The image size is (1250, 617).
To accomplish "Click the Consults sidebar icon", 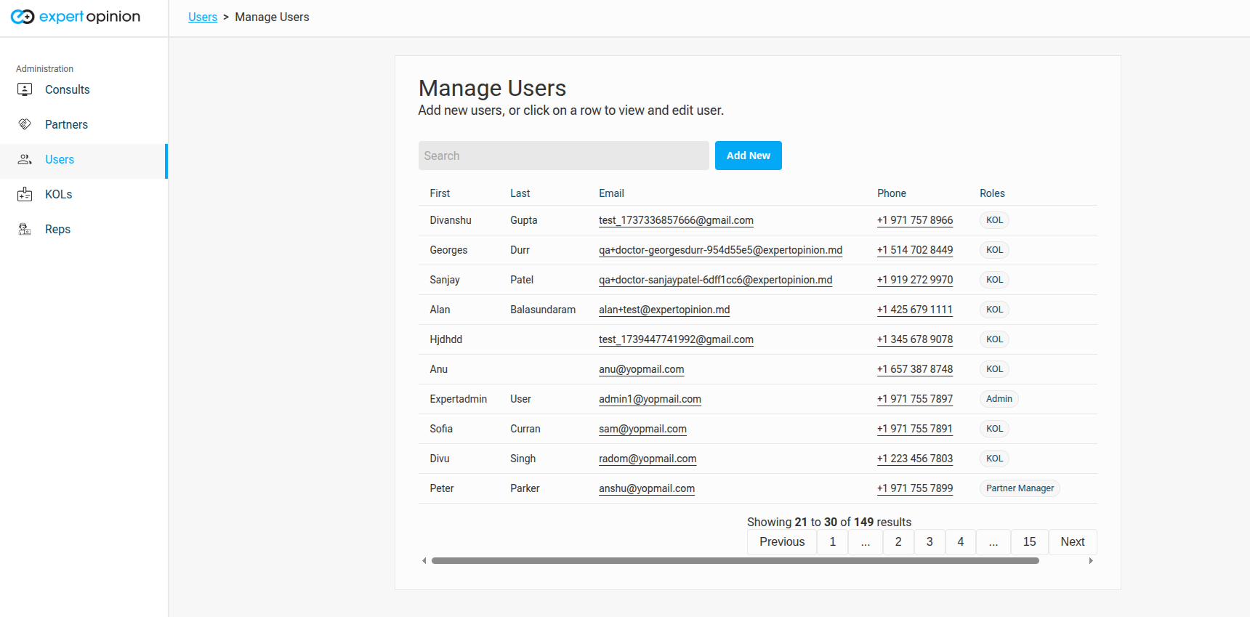I will pos(25,89).
